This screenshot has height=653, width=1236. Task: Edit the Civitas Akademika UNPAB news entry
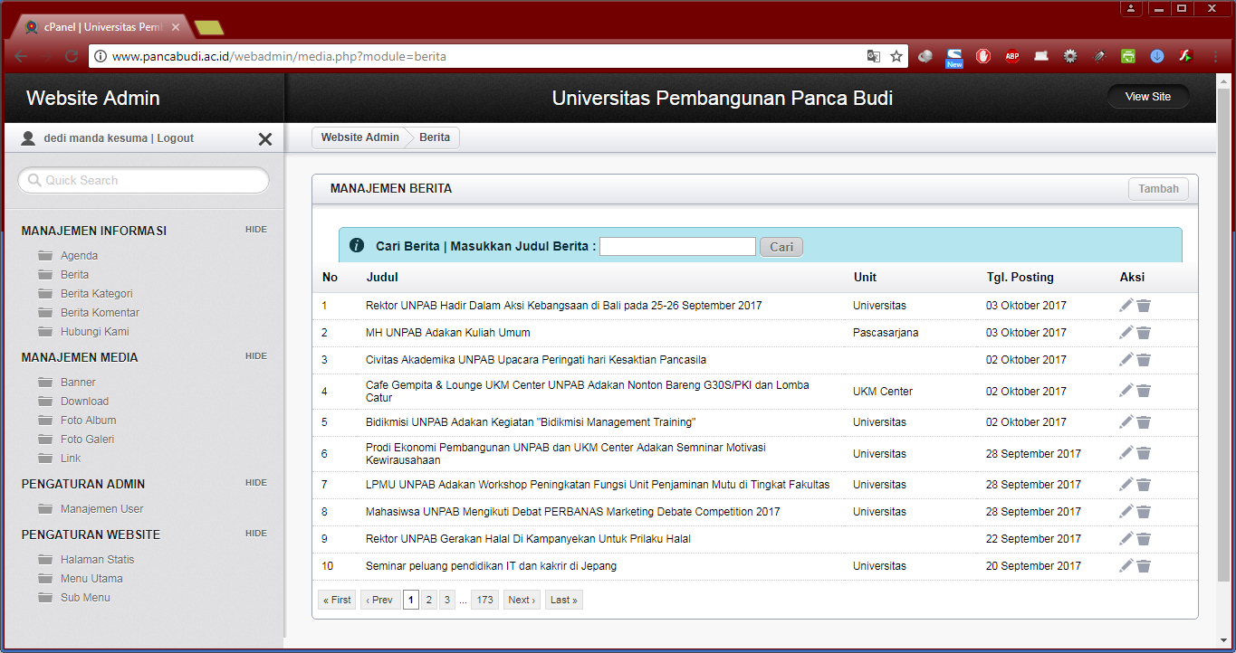click(x=1126, y=360)
